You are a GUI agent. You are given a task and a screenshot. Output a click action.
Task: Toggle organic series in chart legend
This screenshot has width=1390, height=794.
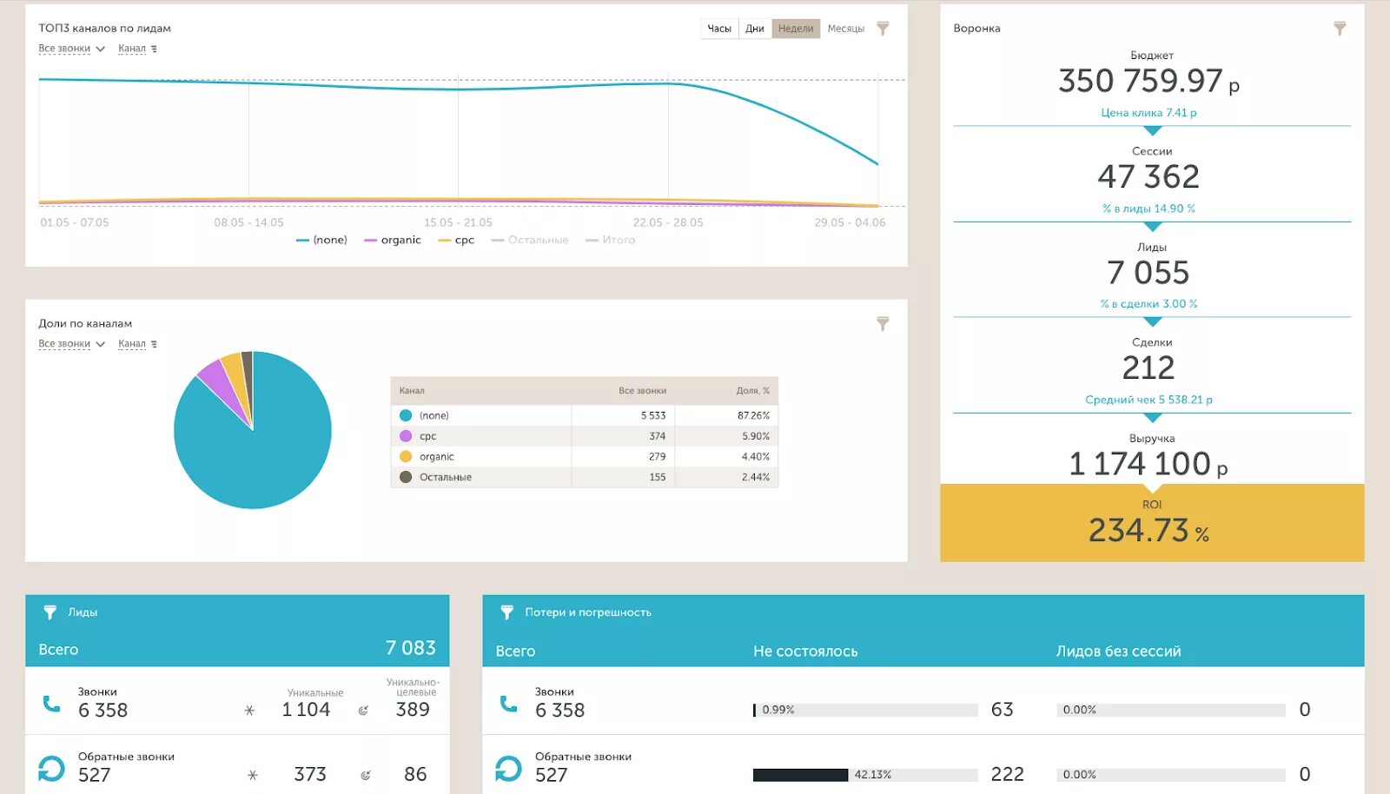point(393,240)
